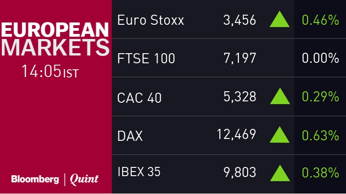
Task: Click the Quint logo text
Action: [84, 179]
